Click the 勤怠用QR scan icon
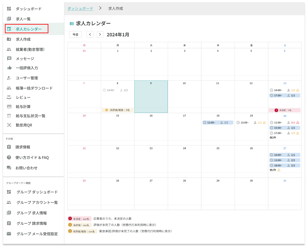Viewport: 308px width, 246px height. (x=9, y=125)
